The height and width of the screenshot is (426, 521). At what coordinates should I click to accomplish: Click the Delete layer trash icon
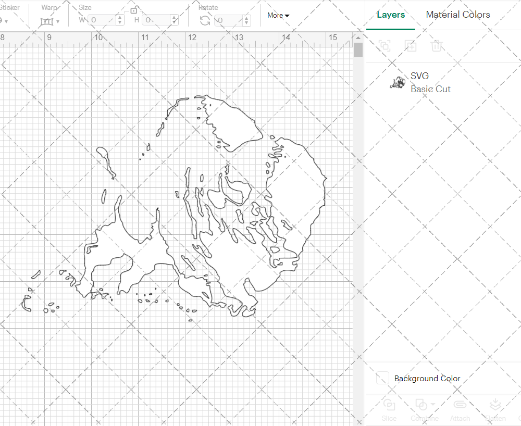pyautogui.click(x=437, y=45)
